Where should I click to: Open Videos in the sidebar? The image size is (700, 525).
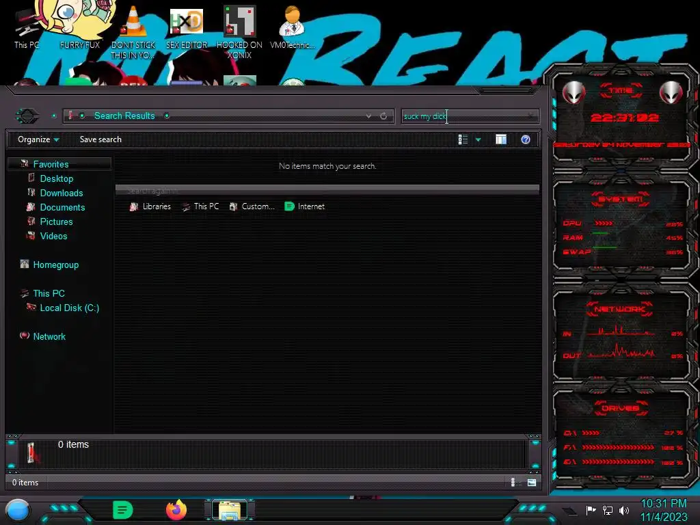tap(53, 236)
